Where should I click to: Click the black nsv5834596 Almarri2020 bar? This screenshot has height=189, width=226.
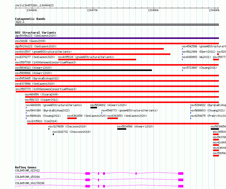122,129
